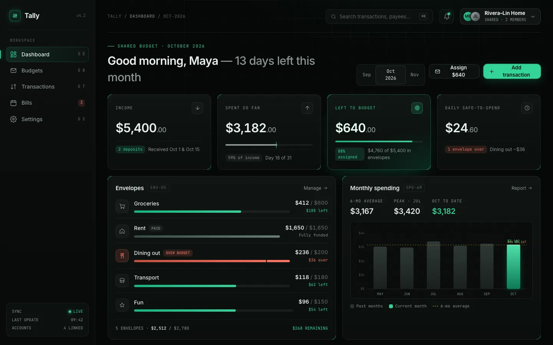Click the Fun star icon

coord(122,306)
